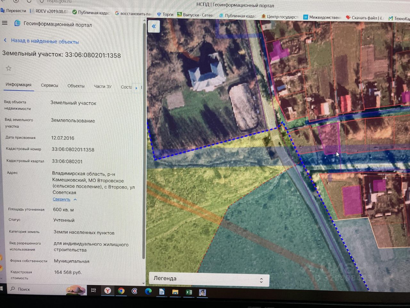Open Публичная кадас bookmark with green checkmark
The image size is (410, 308).
pos(91,13)
